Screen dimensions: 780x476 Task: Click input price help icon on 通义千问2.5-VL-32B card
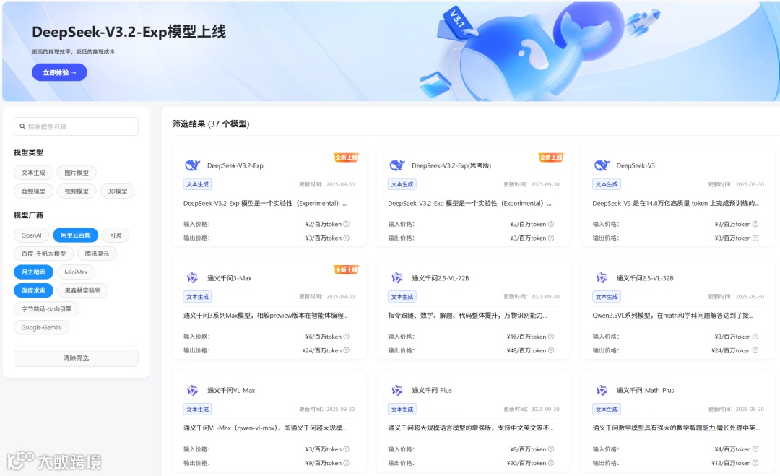(x=755, y=337)
